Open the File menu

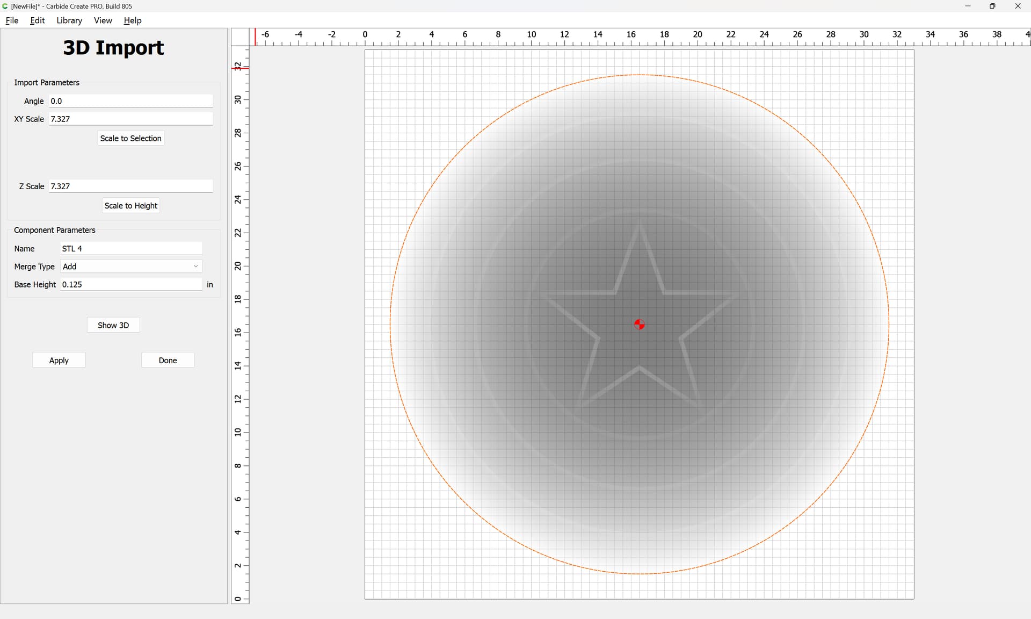[x=12, y=20]
